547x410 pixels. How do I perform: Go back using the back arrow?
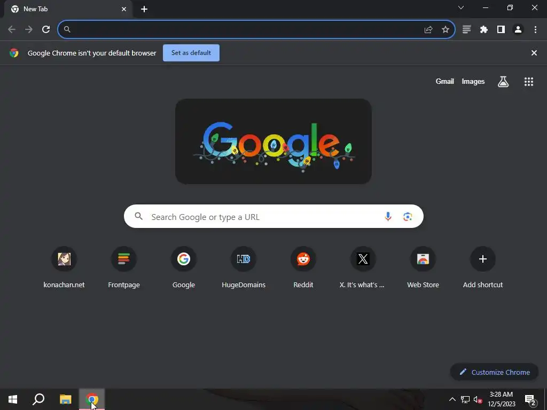pos(12,29)
